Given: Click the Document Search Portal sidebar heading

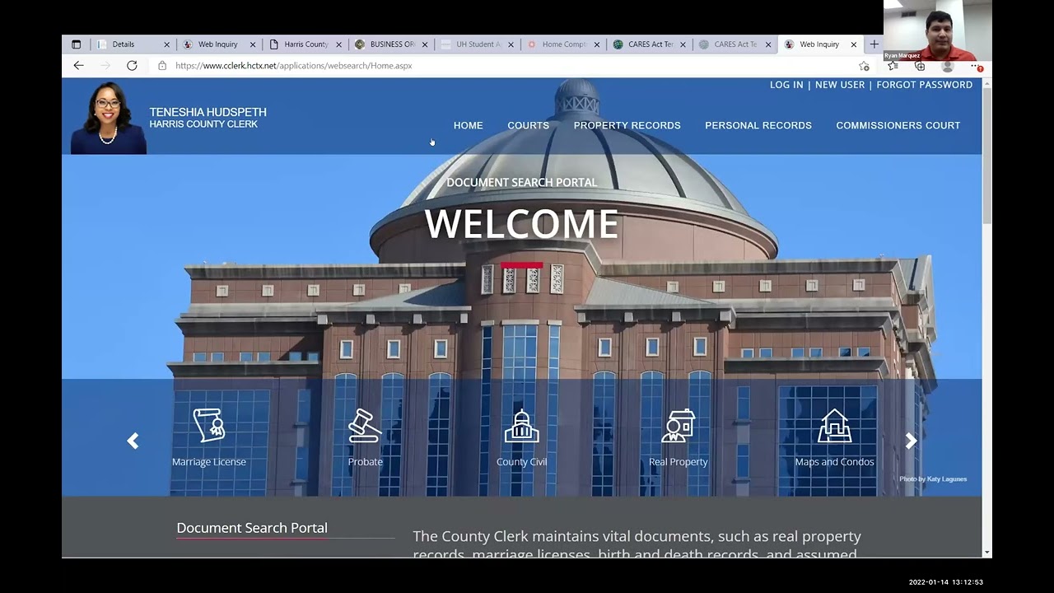Looking at the screenshot, I should coord(252,528).
